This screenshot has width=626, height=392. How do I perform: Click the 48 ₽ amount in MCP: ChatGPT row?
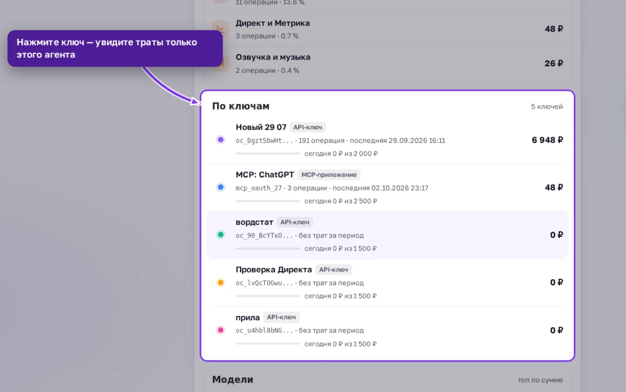pyautogui.click(x=554, y=187)
